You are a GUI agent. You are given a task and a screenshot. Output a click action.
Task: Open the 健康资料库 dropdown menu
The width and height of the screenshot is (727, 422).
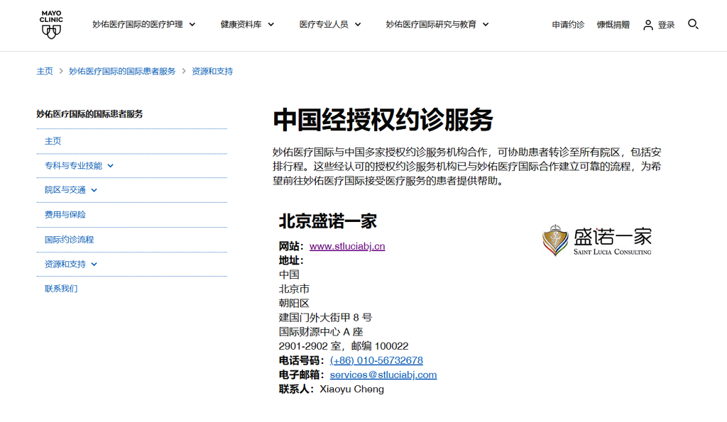[x=247, y=24]
